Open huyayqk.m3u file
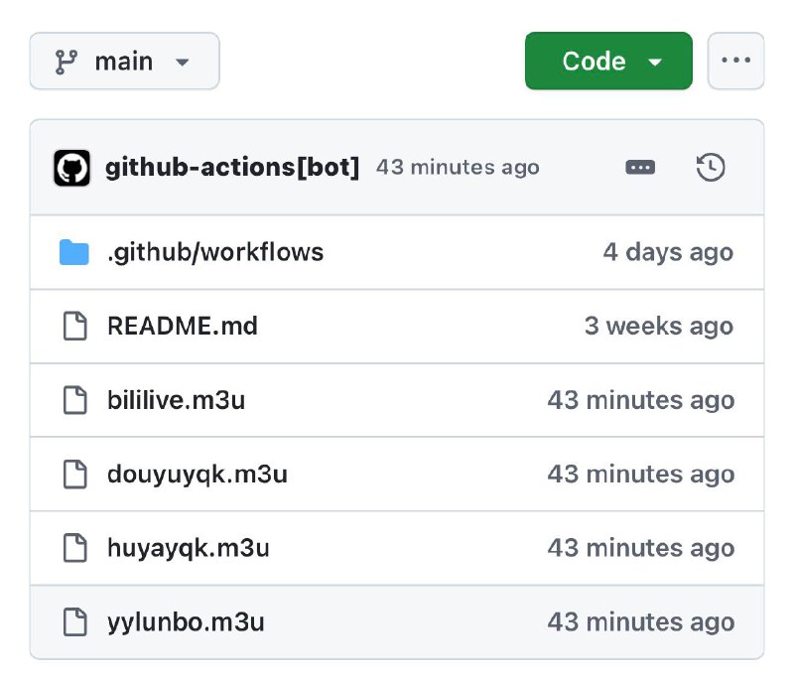 (189, 548)
